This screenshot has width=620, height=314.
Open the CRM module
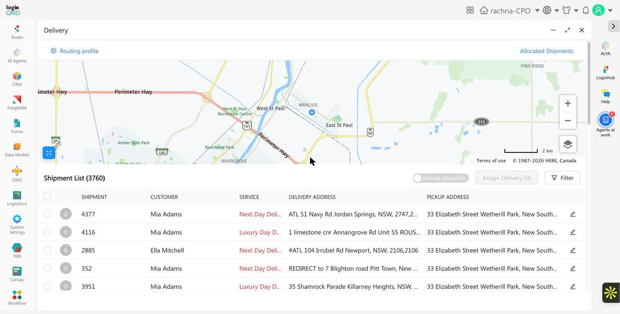(x=16, y=79)
